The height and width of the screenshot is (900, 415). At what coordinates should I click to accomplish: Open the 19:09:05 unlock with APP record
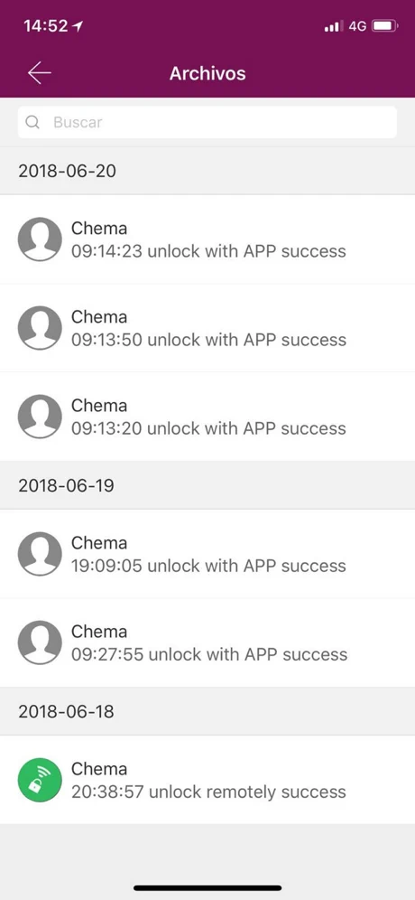(x=207, y=554)
